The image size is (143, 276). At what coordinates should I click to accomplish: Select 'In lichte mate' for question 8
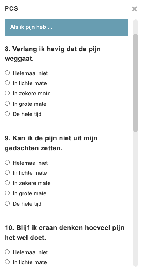coord(7,83)
